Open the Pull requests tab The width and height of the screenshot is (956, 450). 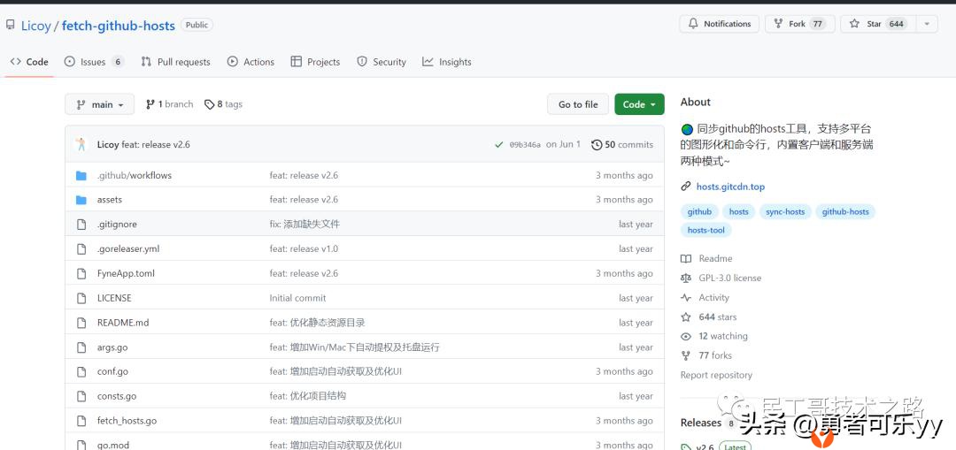pos(175,62)
